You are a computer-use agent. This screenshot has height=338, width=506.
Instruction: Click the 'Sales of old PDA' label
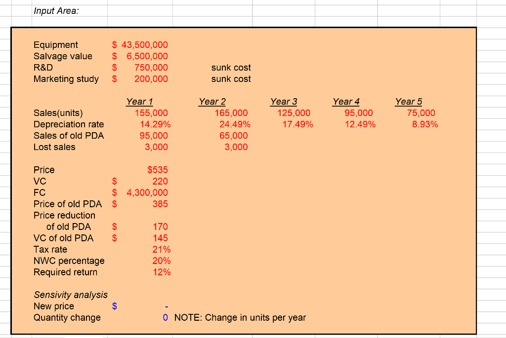69,136
